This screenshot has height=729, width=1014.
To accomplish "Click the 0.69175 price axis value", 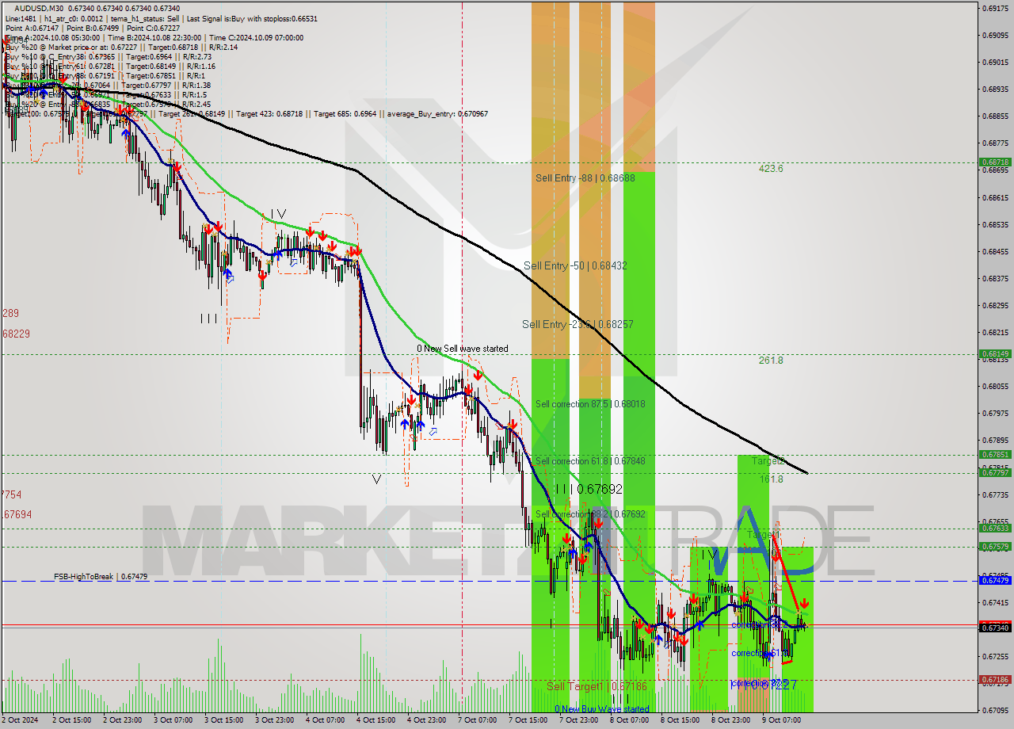I will pyautogui.click(x=996, y=8).
